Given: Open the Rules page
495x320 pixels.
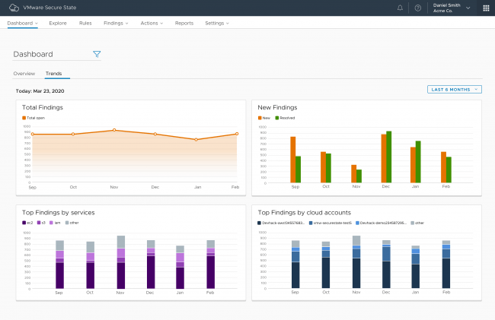Looking at the screenshot, I should 85,23.
